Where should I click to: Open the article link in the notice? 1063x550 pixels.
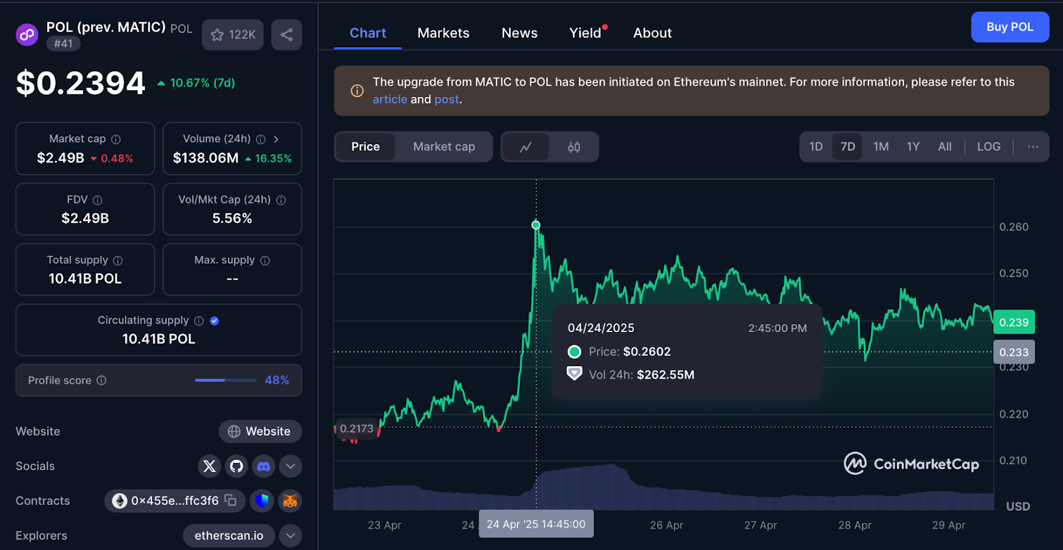coord(390,100)
